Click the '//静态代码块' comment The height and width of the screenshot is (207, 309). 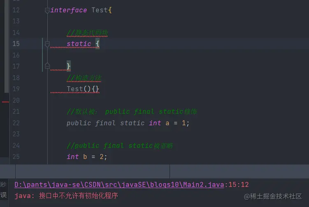point(87,33)
